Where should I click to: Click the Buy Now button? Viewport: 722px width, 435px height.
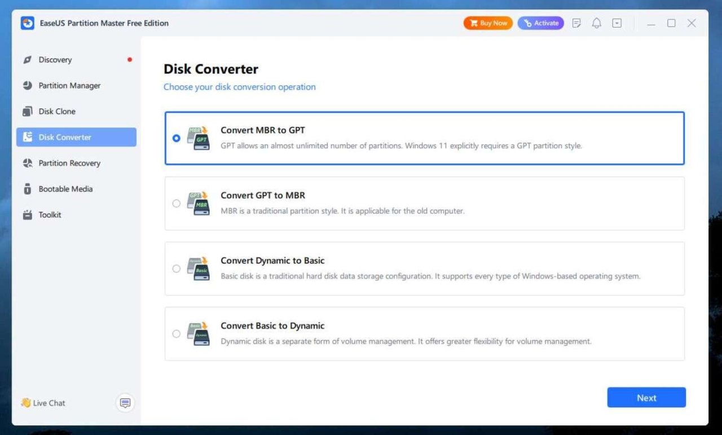coord(488,23)
